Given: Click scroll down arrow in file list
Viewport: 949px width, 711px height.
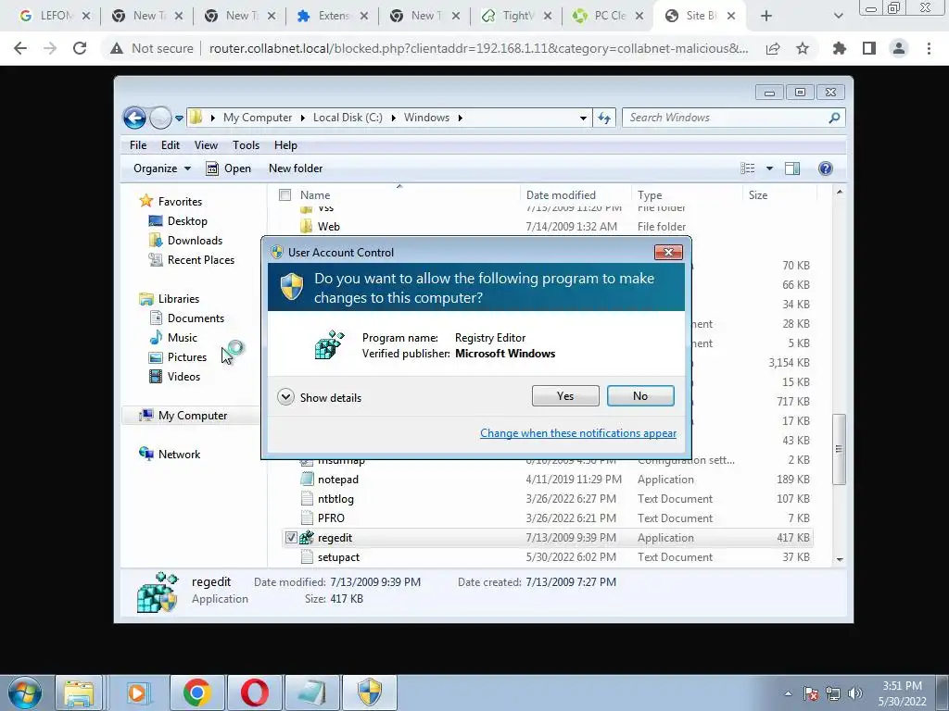Looking at the screenshot, I should coord(840,559).
